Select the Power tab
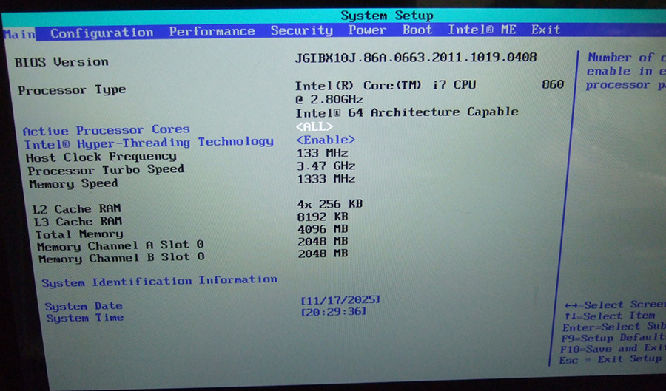666x391 pixels. pos(367,30)
